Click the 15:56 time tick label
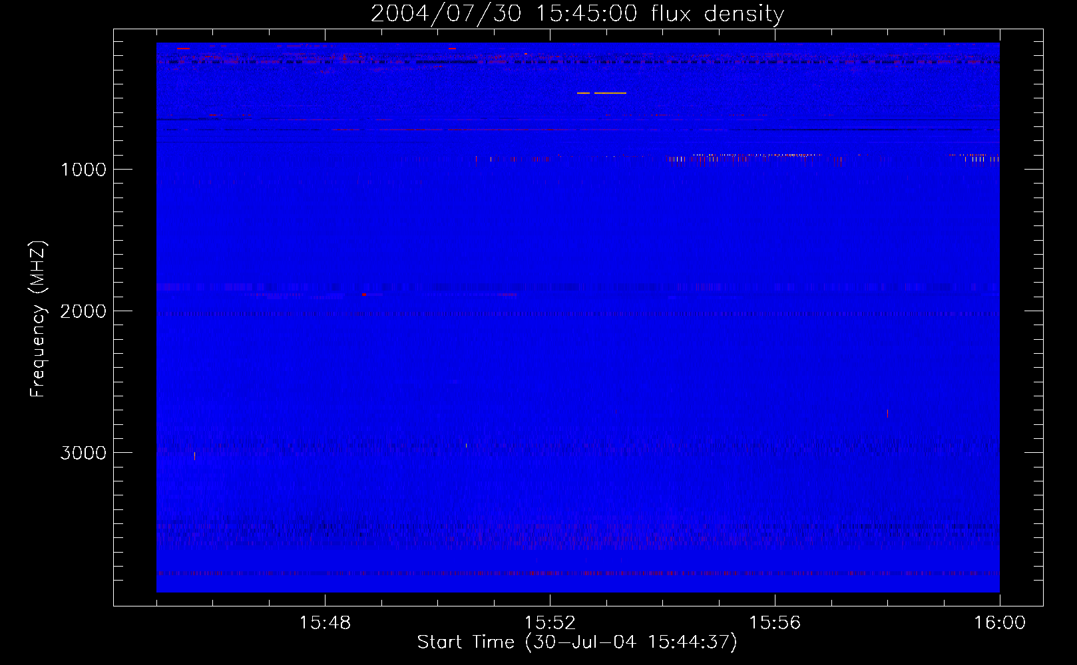This screenshot has height=665, width=1077. pyautogui.click(x=775, y=623)
